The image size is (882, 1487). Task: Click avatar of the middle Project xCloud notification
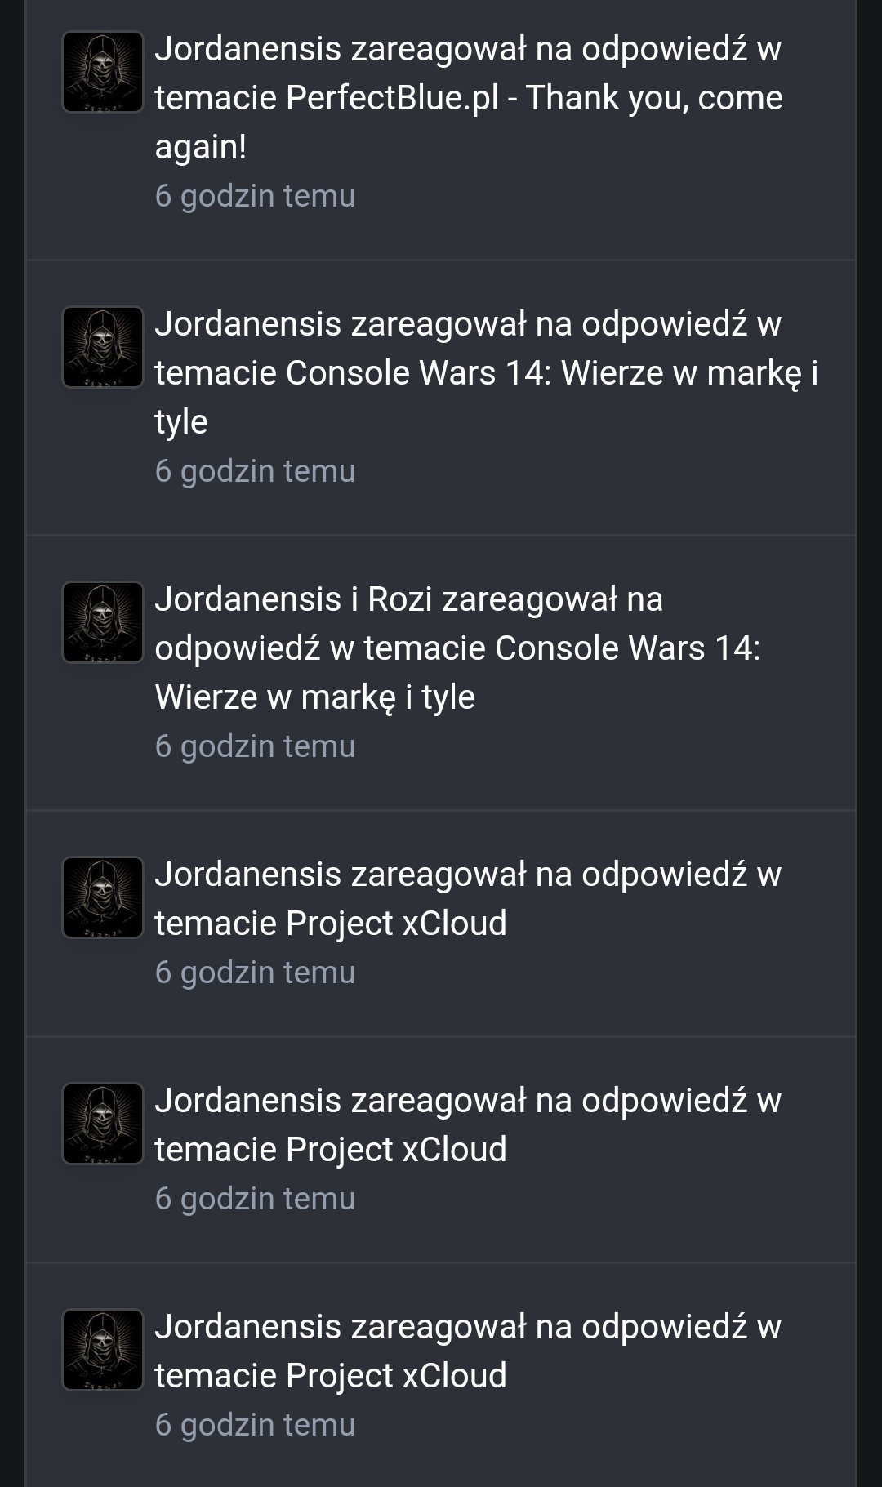coord(103,1124)
